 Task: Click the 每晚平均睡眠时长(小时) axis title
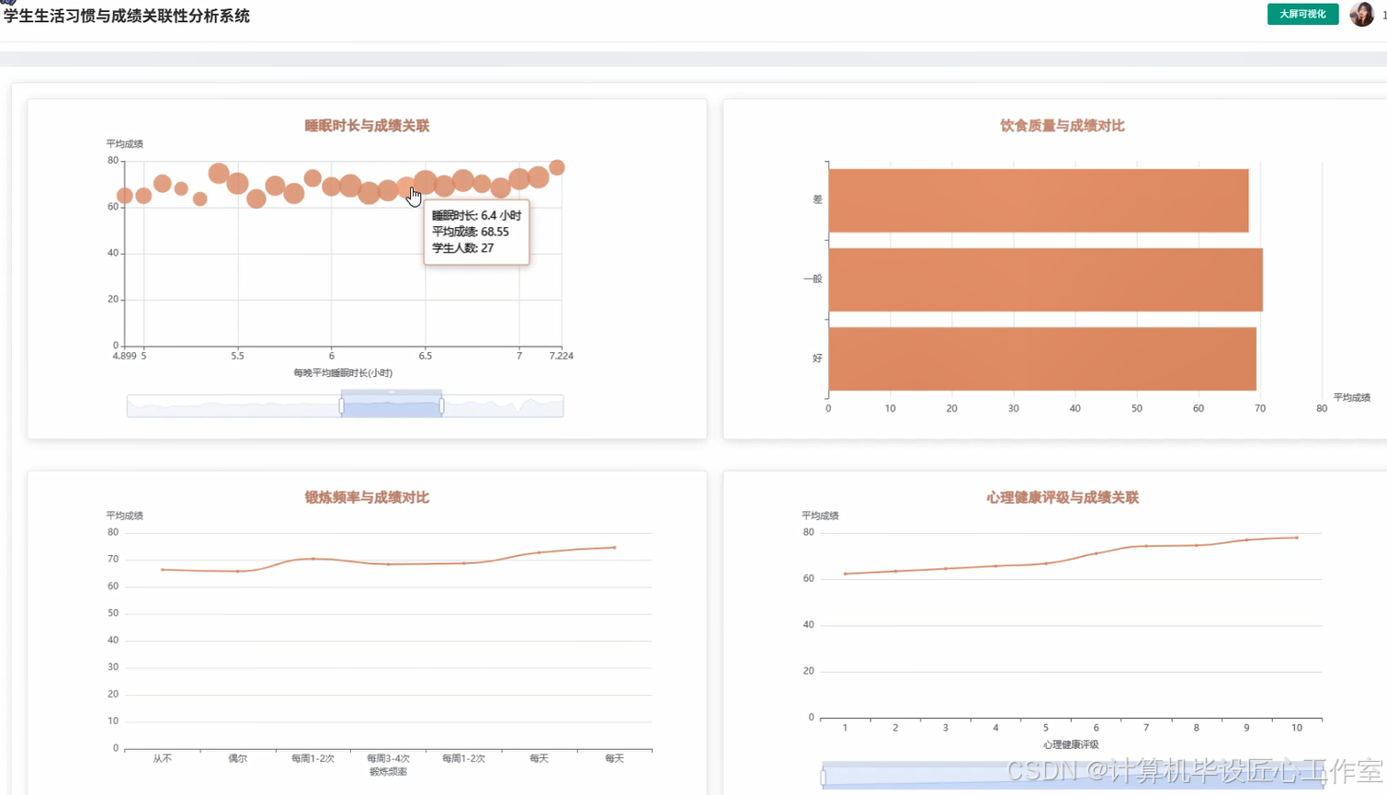(343, 373)
